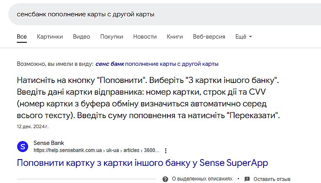This screenshot has height=183, width=321.
Task: Open the three-dot menu beside the result URL
Action: [166, 150]
